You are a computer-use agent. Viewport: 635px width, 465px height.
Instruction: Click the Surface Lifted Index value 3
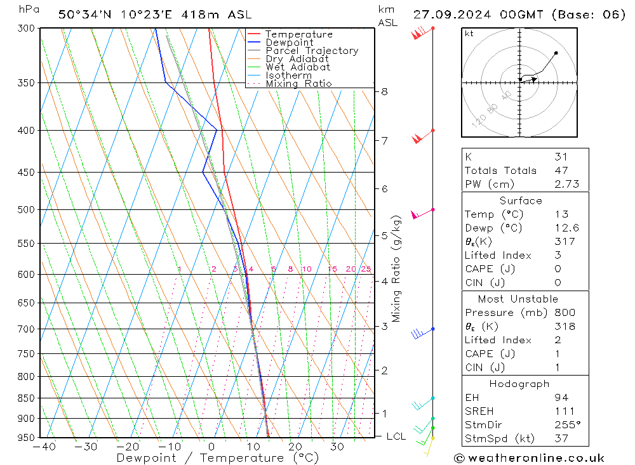[558, 256]
